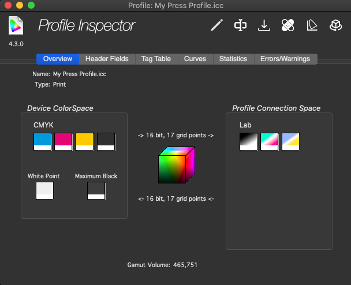Image resolution: width=351 pixels, height=285 pixels.
Task: Click the RGB color cube image
Action: [176, 166]
